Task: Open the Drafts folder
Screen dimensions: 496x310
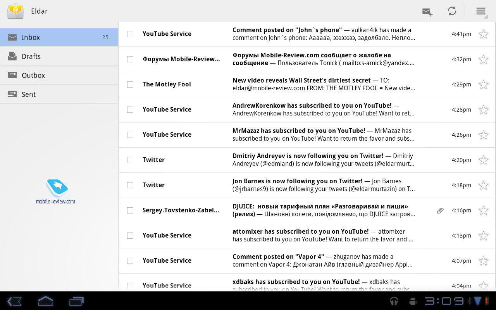Action: click(x=59, y=56)
